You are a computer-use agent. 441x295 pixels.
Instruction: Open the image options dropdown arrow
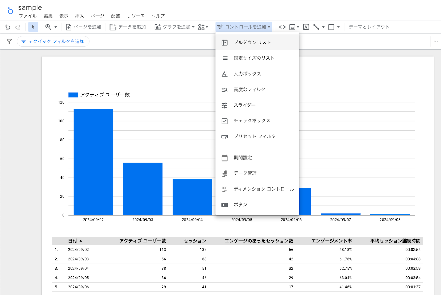point(298,27)
